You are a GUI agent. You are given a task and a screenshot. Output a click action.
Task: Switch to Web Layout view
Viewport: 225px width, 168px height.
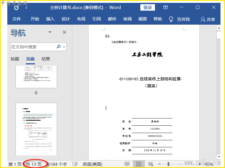click(150, 164)
